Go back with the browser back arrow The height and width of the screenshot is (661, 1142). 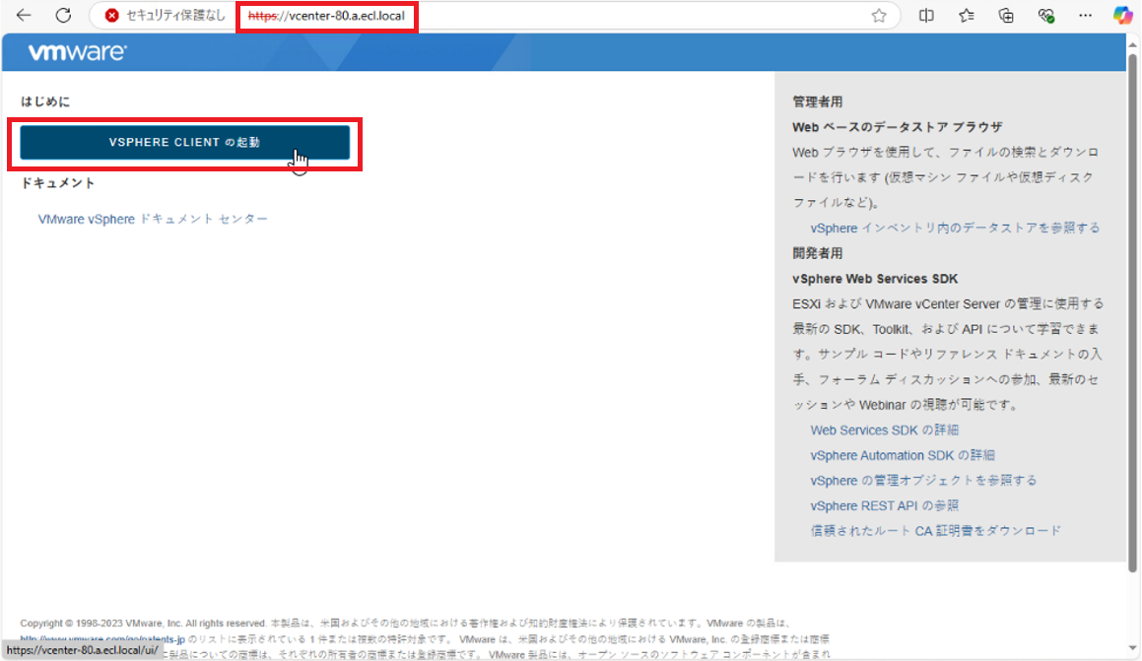[x=24, y=16]
